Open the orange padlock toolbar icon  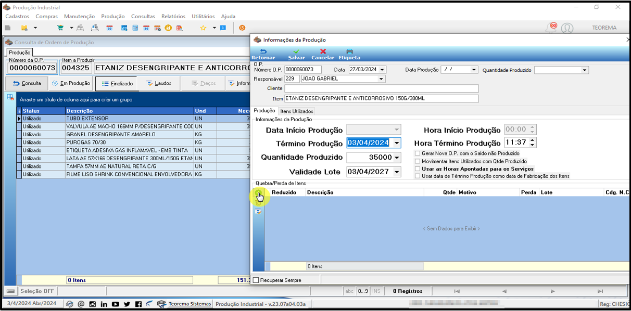(x=169, y=28)
